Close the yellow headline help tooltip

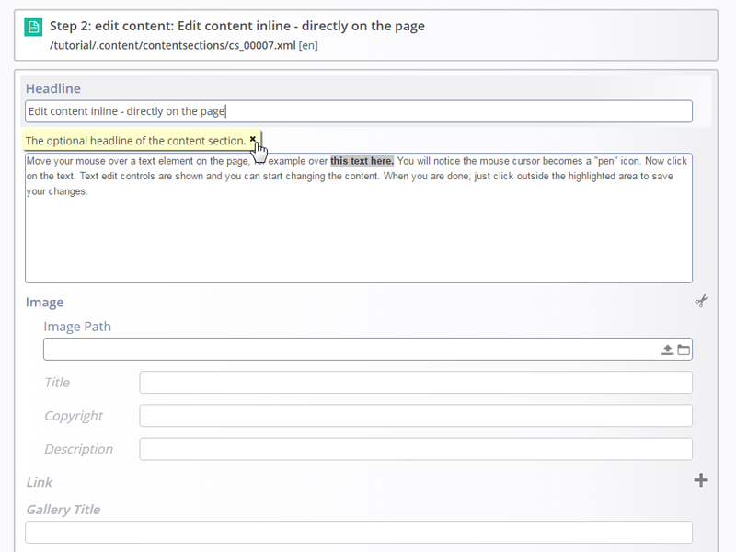[252, 139]
